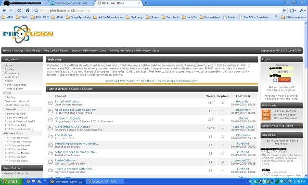Switch to the Paint taskbar window

(105, 182)
